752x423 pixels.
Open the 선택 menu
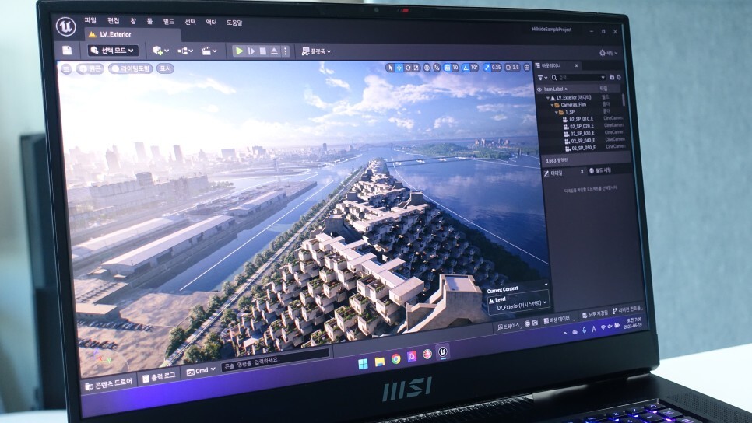pos(191,23)
